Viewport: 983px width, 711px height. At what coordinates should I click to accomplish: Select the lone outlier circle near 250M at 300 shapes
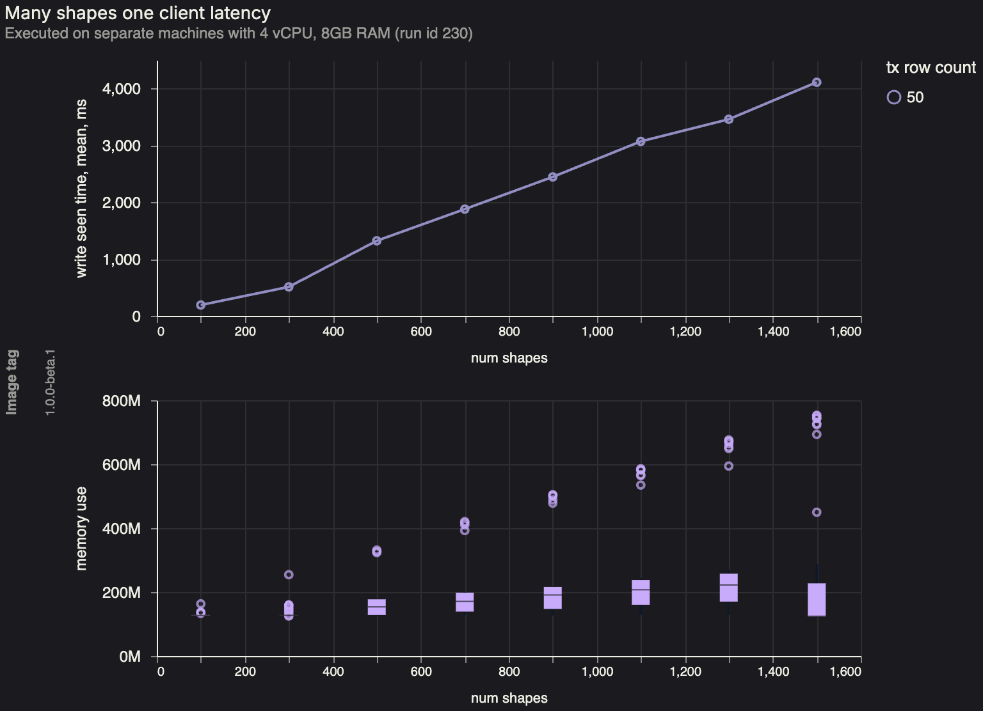click(x=289, y=574)
